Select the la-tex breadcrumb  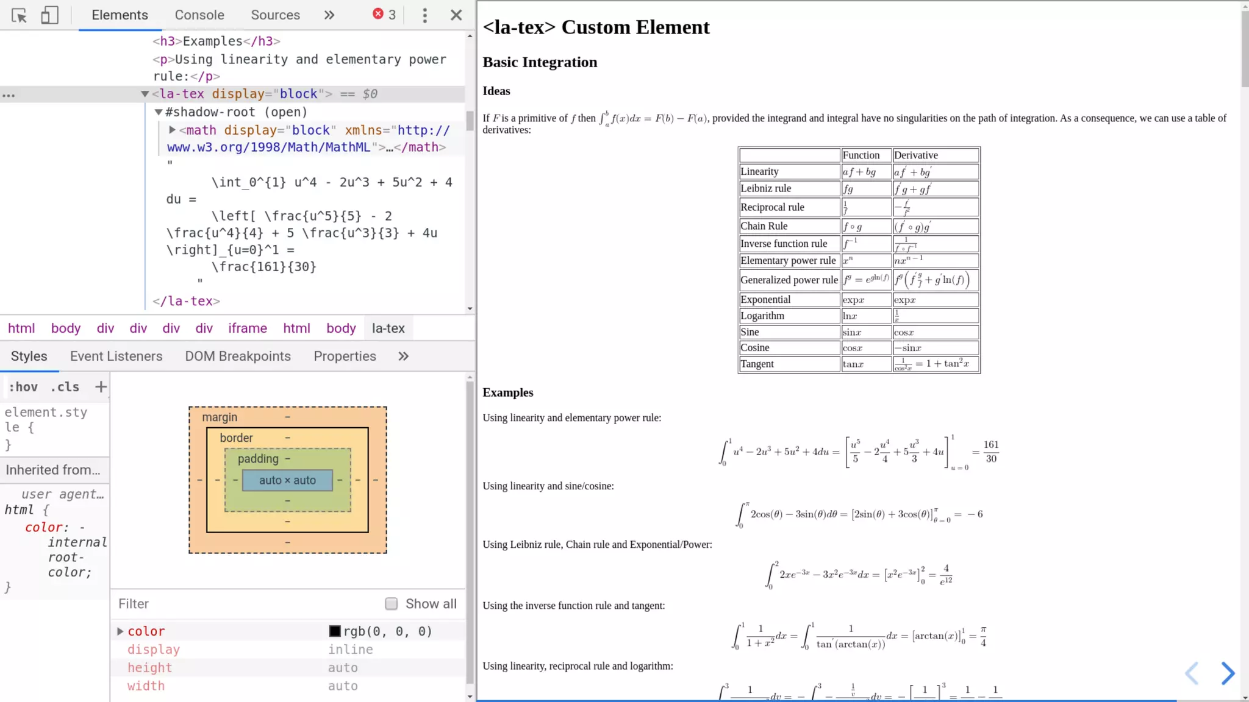point(388,328)
